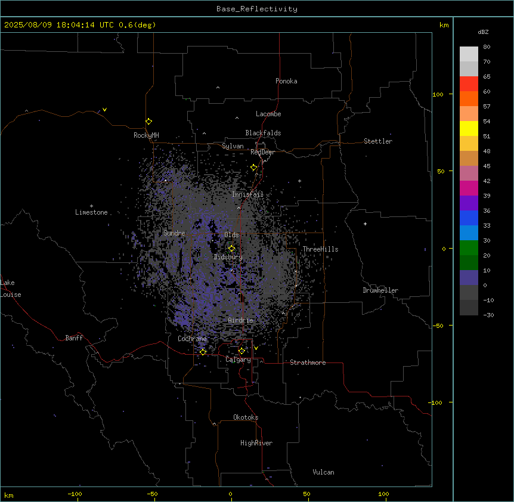Click the 80 value at legend top
The image size is (514, 502).
[487, 47]
